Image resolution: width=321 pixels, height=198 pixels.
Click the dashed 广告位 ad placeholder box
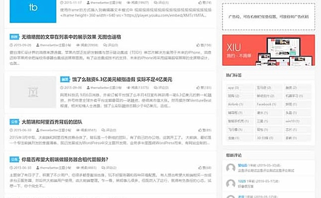click(269, 16)
